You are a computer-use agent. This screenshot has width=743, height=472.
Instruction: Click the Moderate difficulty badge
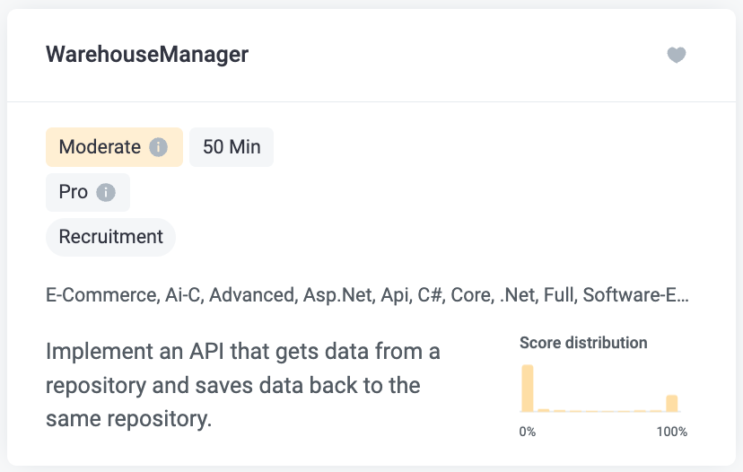coord(114,147)
